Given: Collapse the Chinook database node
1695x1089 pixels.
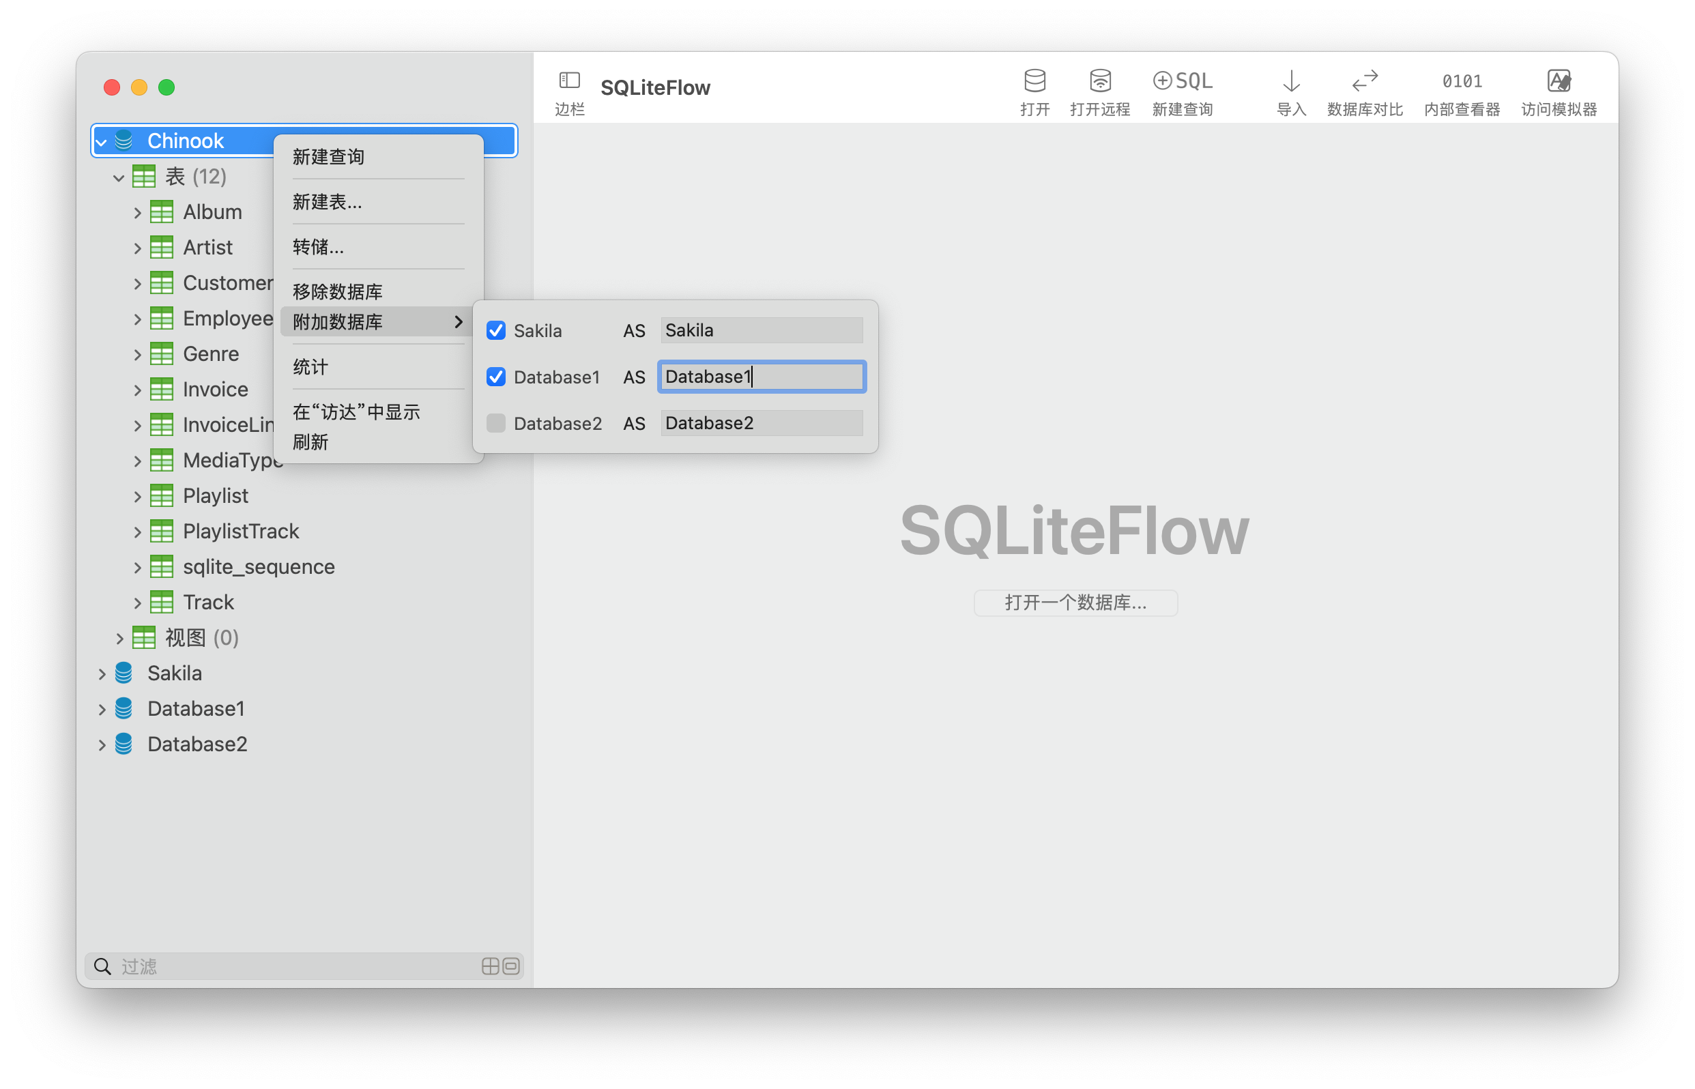Looking at the screenshot, I should pos(101,141).
